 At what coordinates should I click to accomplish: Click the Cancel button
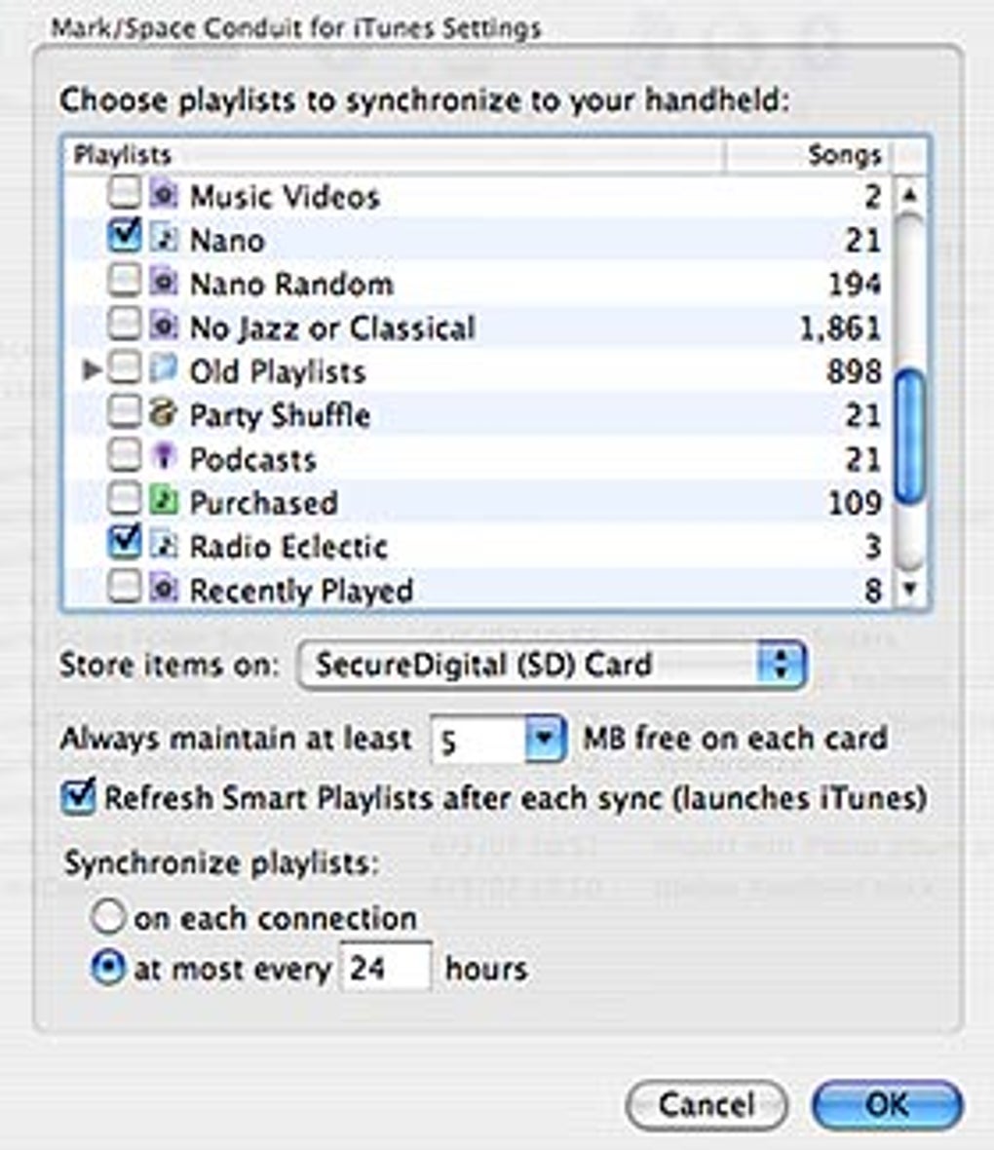tap(707, 1104)
